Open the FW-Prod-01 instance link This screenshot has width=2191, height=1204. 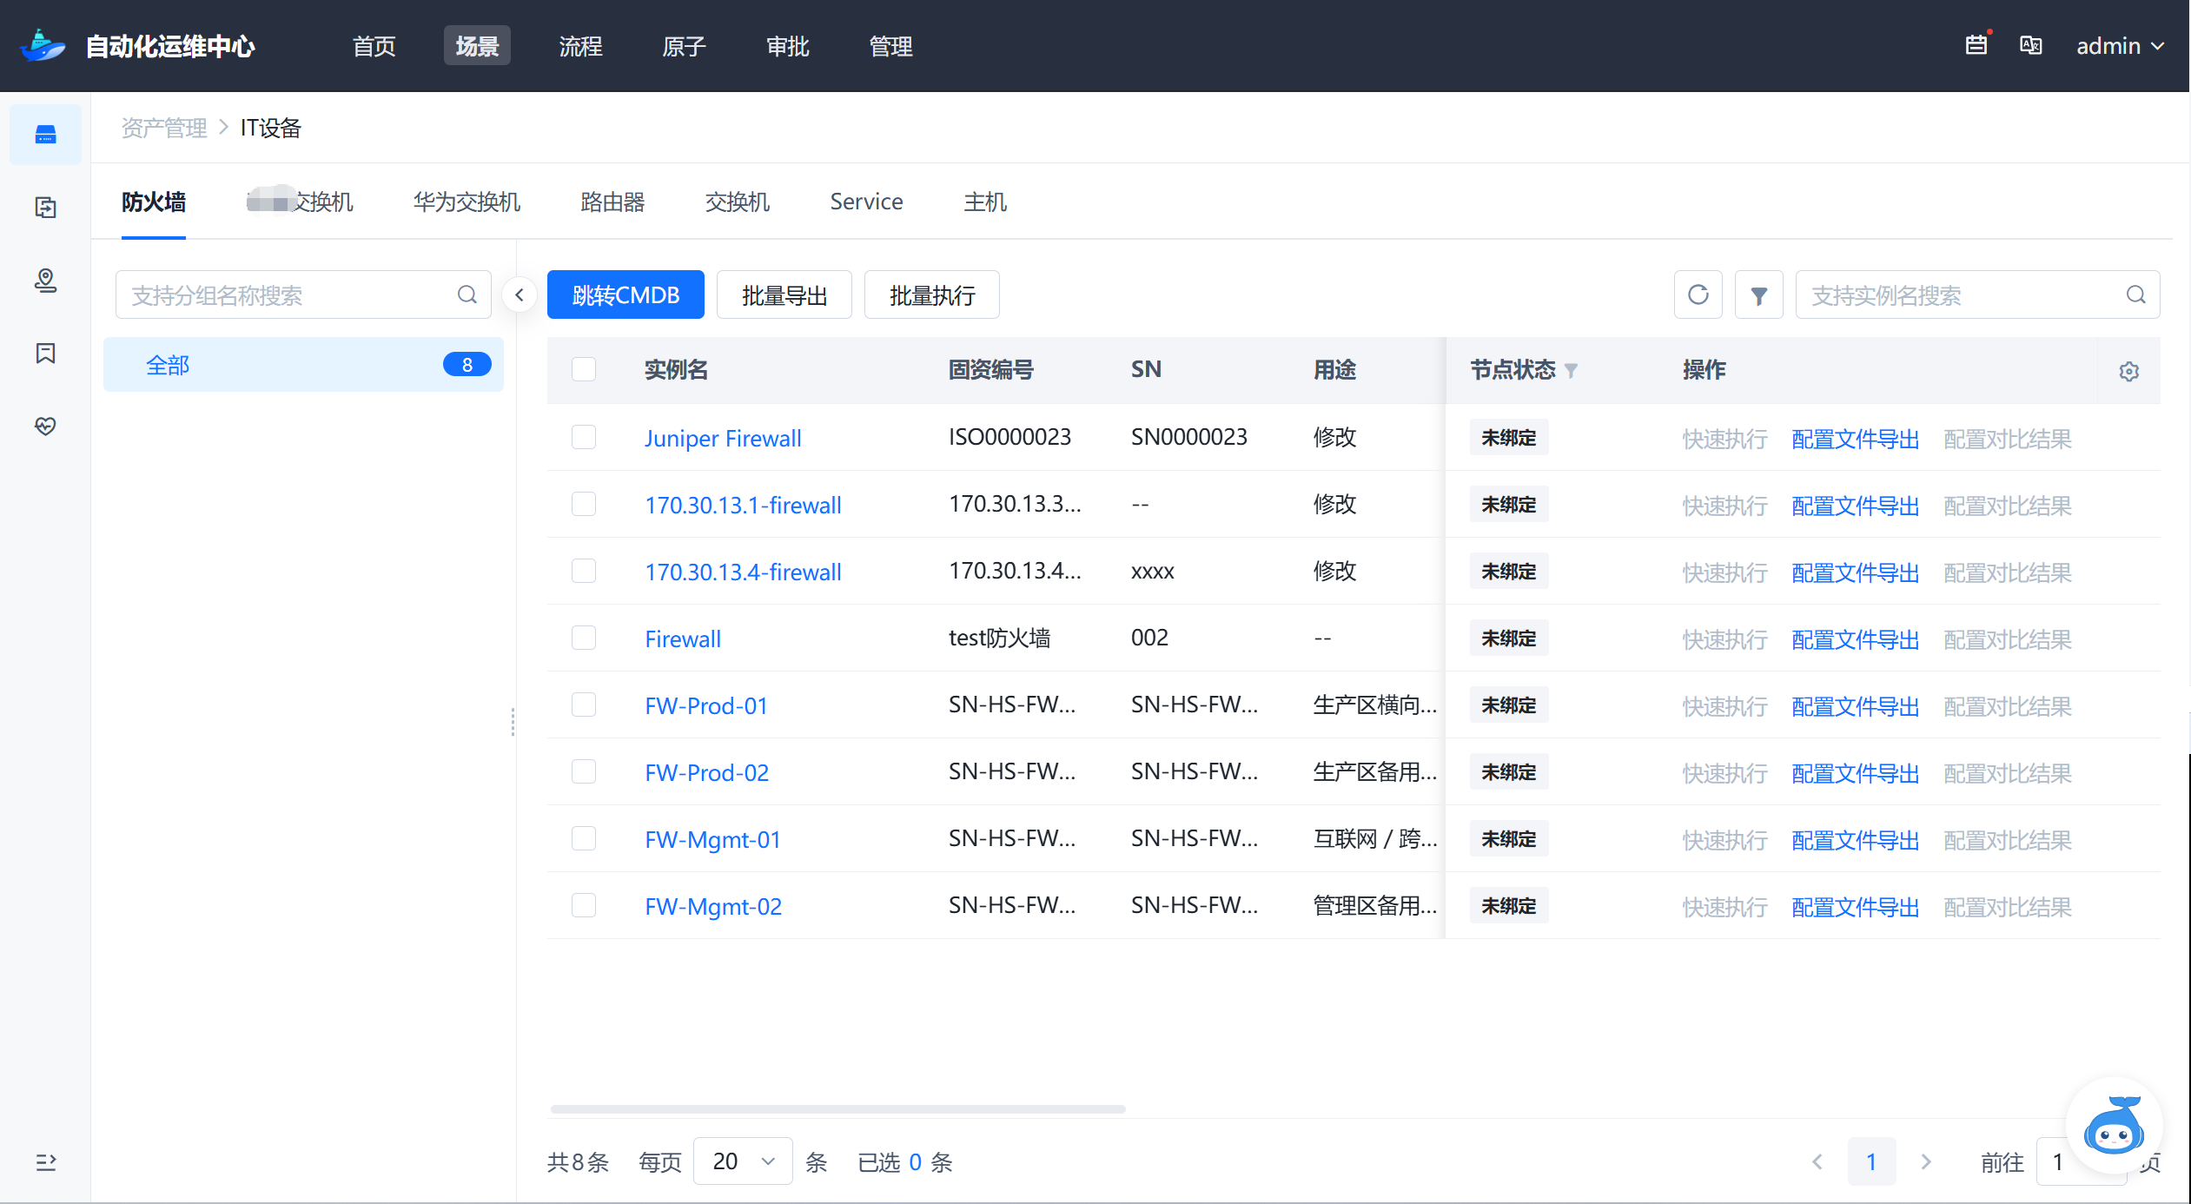click(x=706, y=705)
